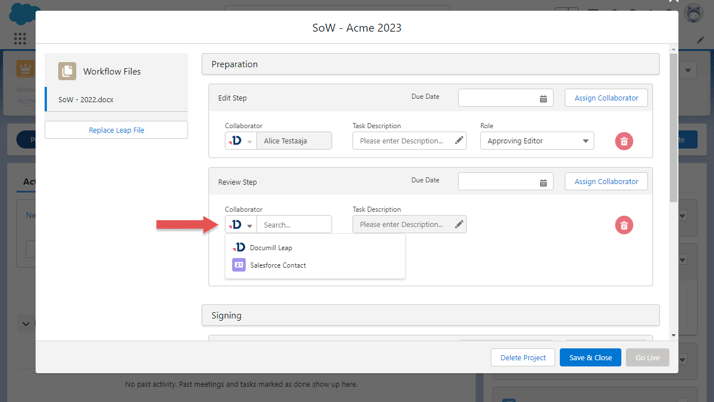Screen dimensions: 714x402
Task: Choose Salesforce Contact from source list
Action: tap(277, 265)
